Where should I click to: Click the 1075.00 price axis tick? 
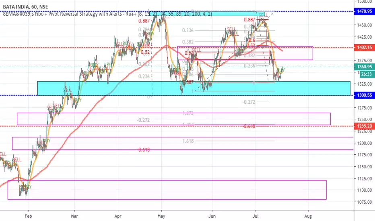365,202
